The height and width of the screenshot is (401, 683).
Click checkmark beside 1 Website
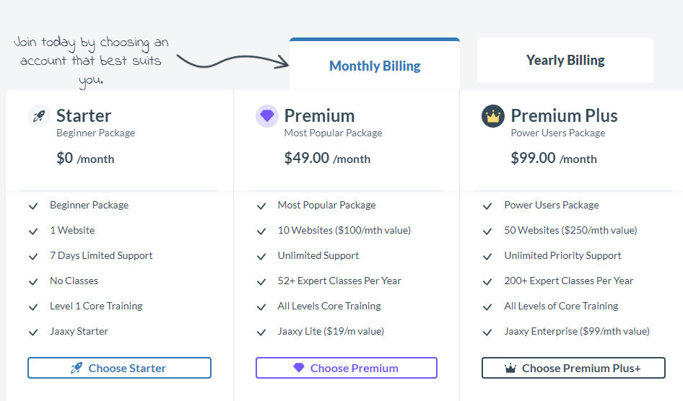[x=33, y=231]
